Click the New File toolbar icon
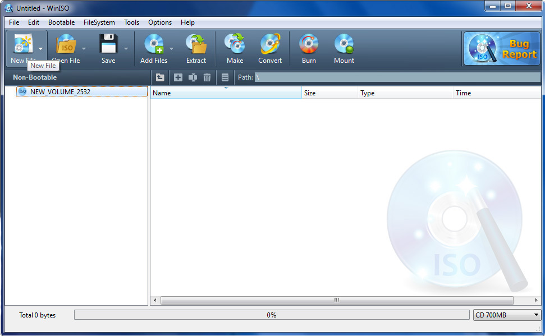This screenshot has height=336, width=545. [x=23, y=44]
